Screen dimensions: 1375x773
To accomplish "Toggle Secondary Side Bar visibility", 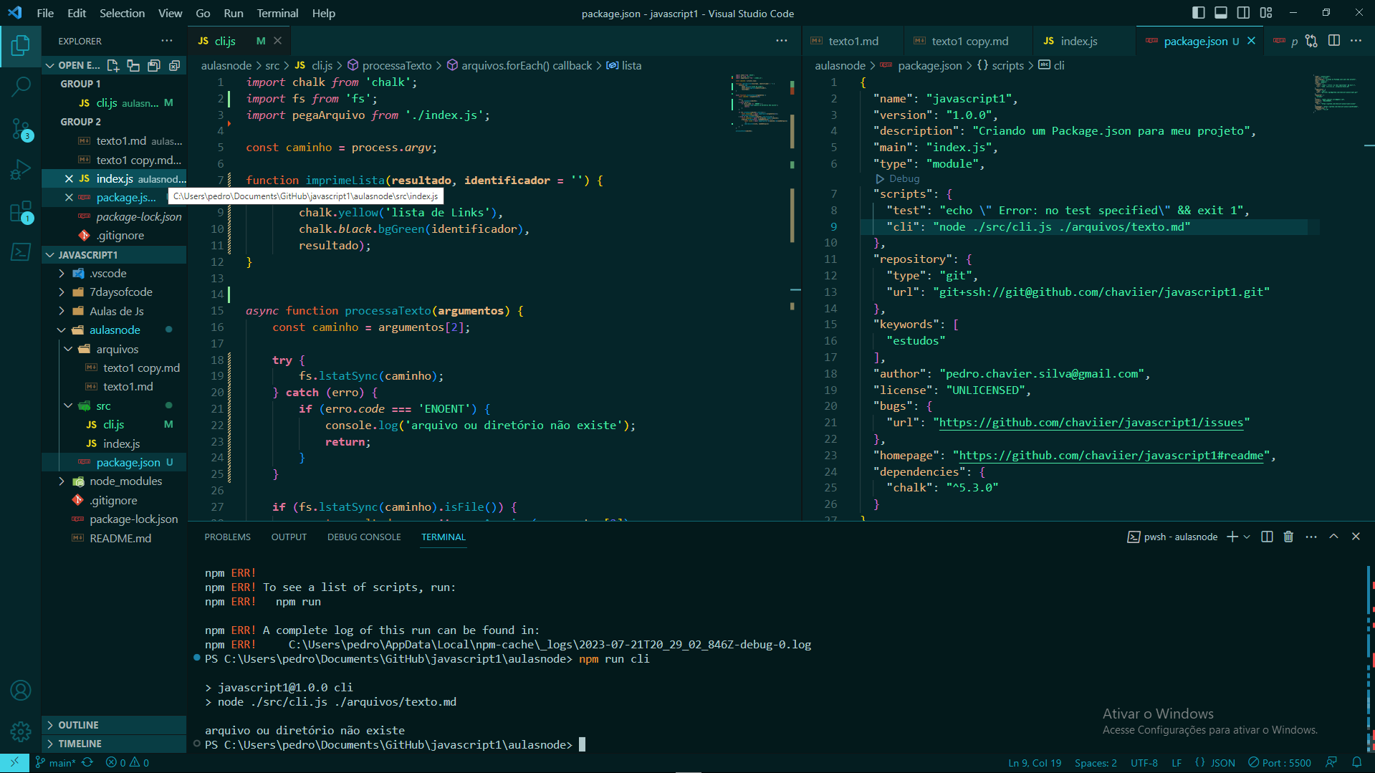I will tap(1244, 13).
